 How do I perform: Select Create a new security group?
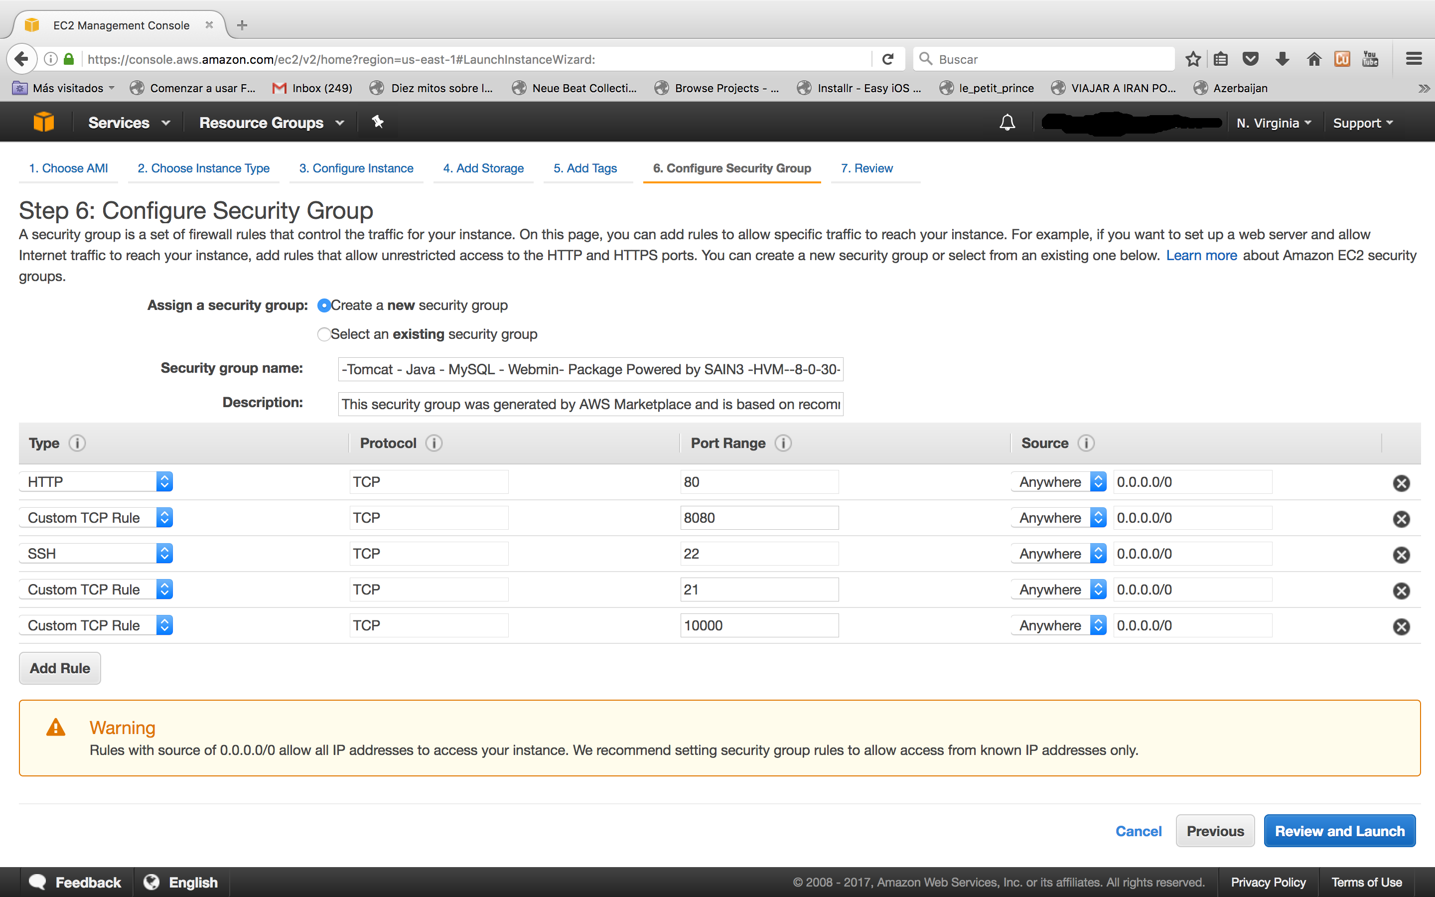(324, 305)
